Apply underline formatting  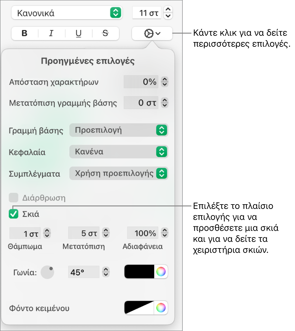[78, 34]
